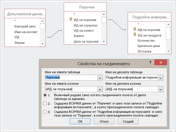Viewport: 176px width, 132px height.
Task: Select Отстъпка field
Action: [144, 51]
